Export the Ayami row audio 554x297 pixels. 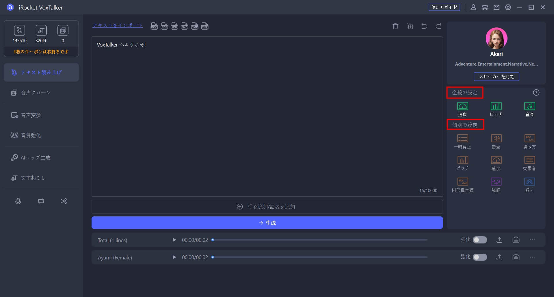click(x=499, y=257)
